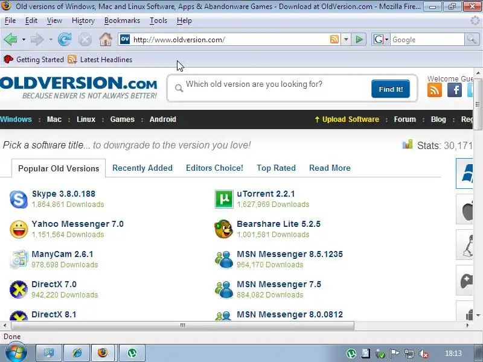Viewport: 483px width, 362px height.
Task: Click the green Go arrow button
Action: (x=359, y=39)
